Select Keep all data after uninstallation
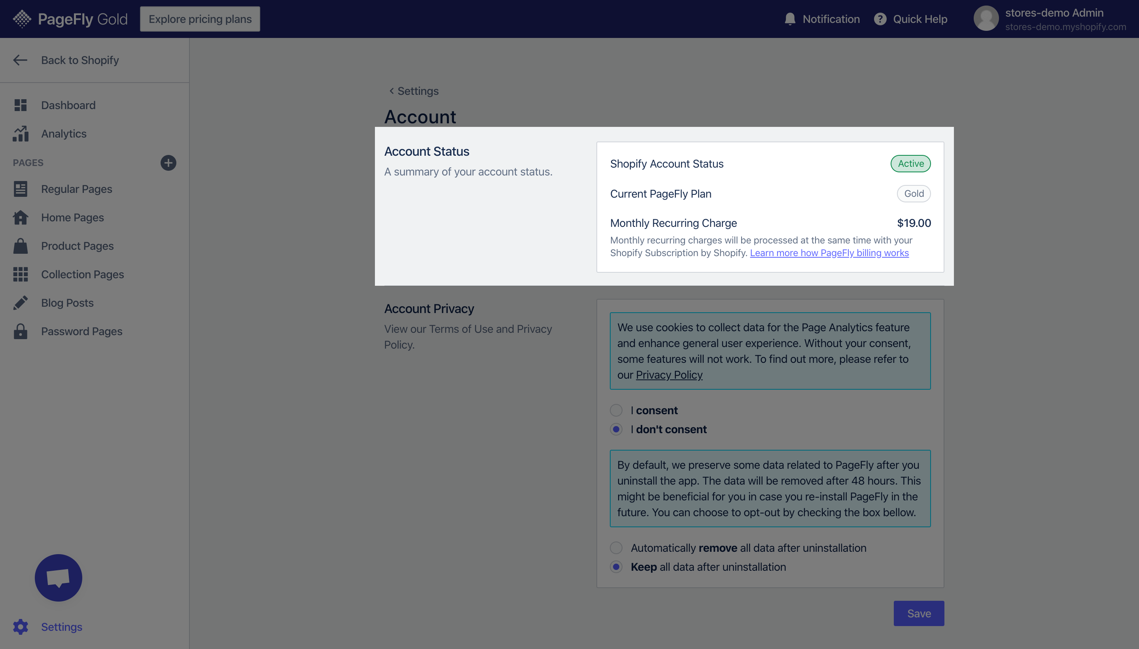This screenshot has width=1139, height=649. coord(616,567)
